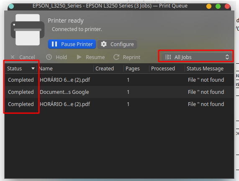Select the Document...s Google job row
Image resolution: width=239 pixels, height=181 pixels.
tap(119, 92)
